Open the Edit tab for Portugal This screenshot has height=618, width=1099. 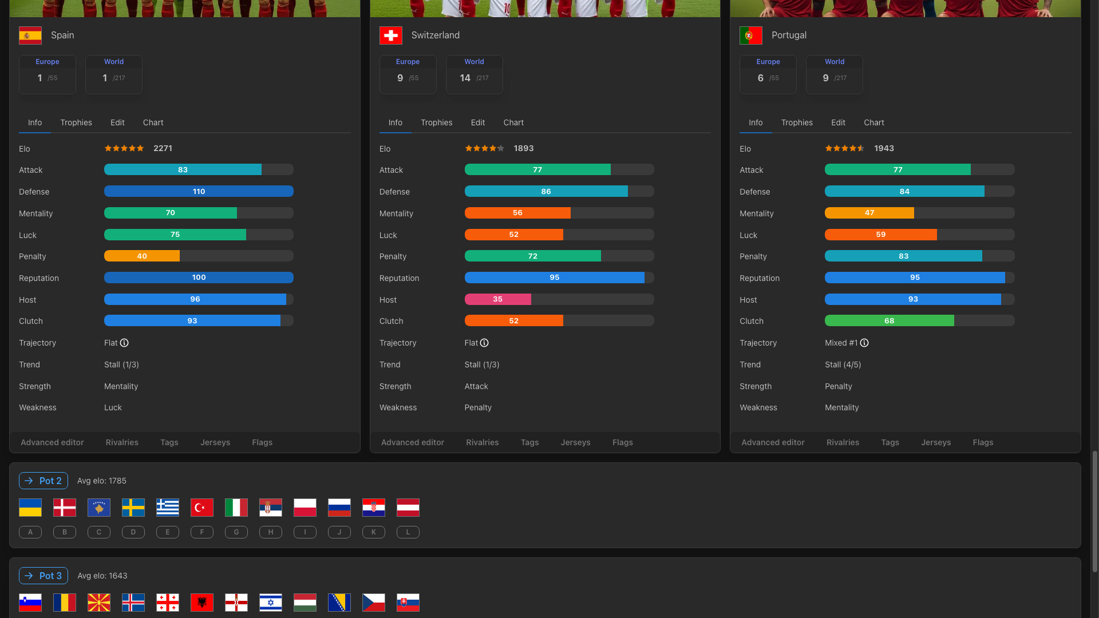tap(838, 122)
